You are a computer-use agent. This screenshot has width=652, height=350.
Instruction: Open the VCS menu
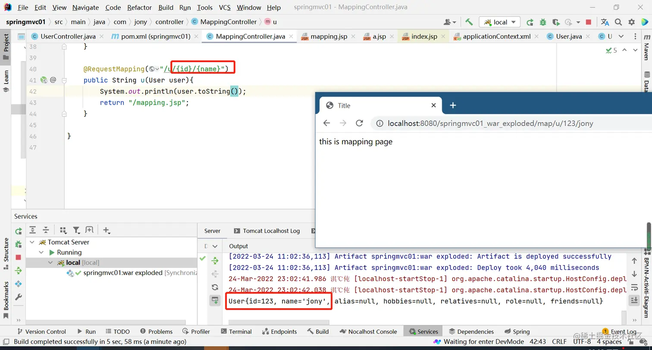tap(225, 7)
